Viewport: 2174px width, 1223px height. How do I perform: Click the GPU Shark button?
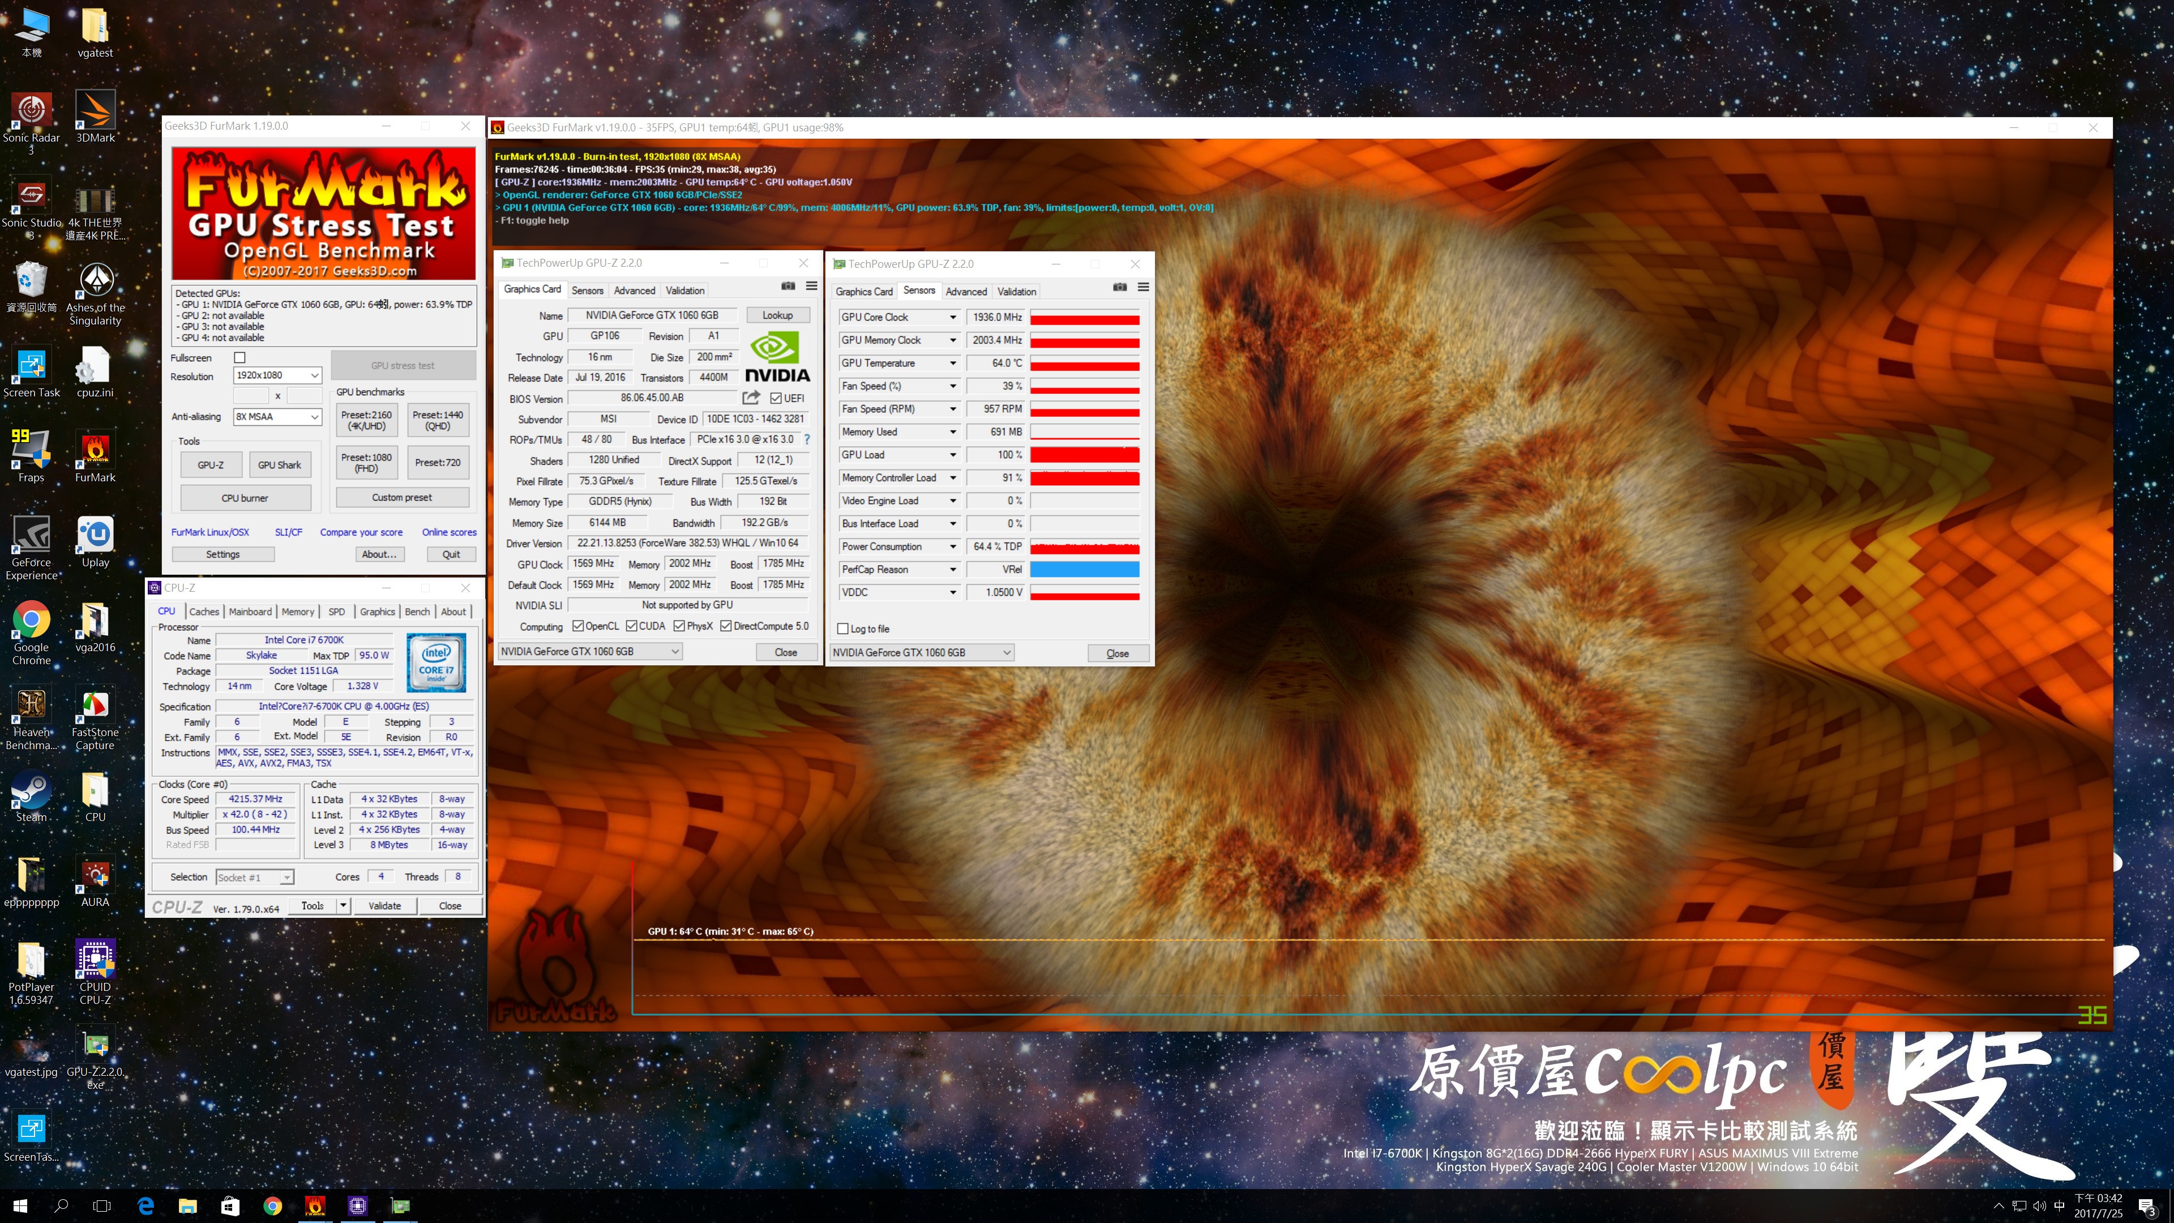pyautogui.click(x=279, y=465)
